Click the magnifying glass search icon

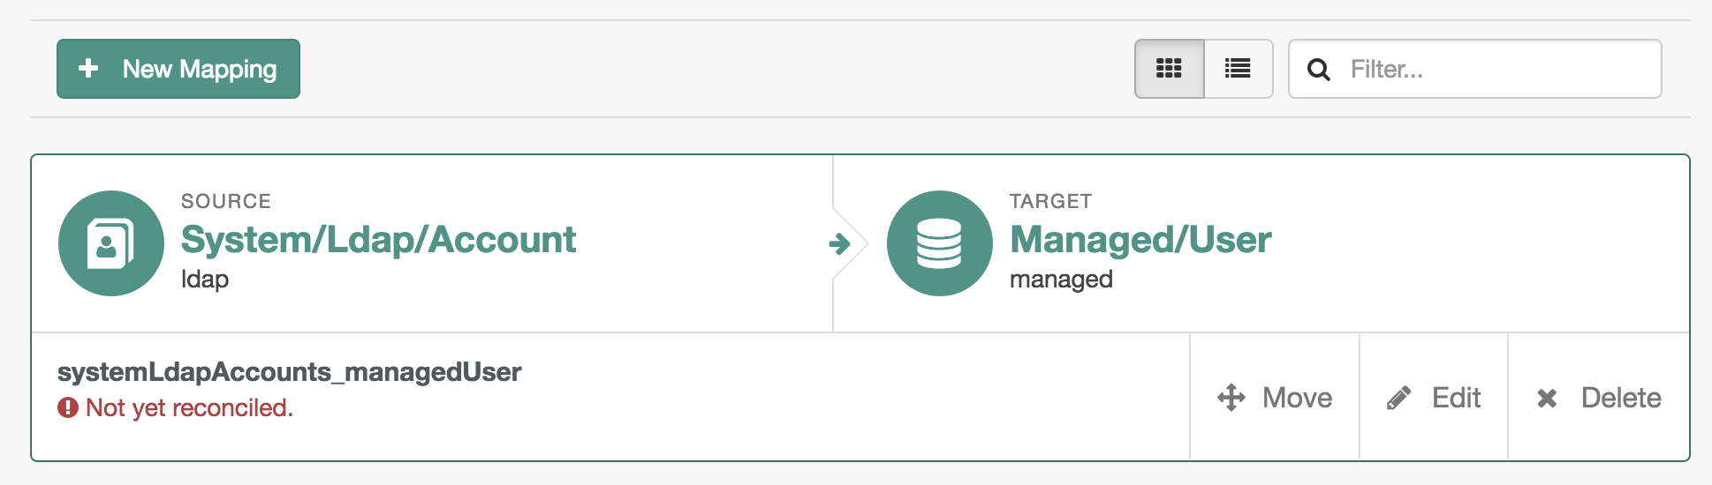1319,70
